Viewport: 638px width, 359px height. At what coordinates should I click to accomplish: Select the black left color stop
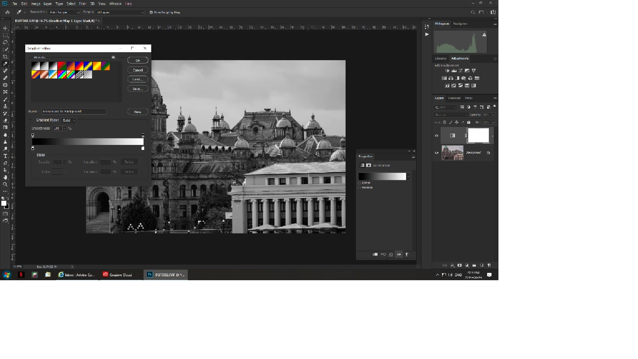point(33,149)
